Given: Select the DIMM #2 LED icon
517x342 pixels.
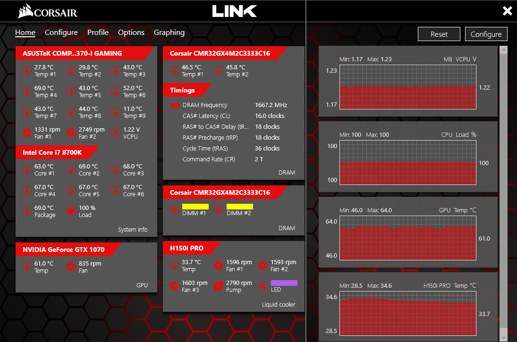Looking at the screenshot, I should coord(218,209).
